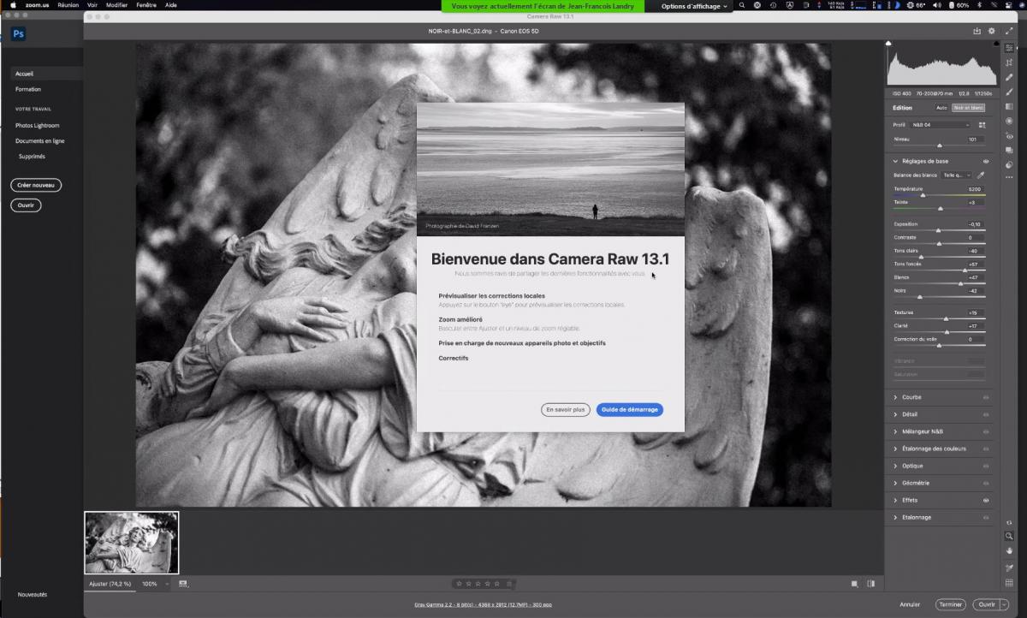Select the Adjustment Brush tool
1027x618 pixels.
pyautogui.click(x=1009, y=92)
